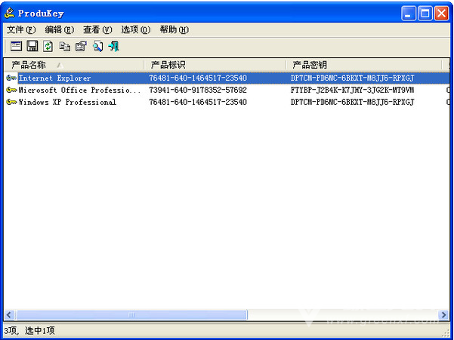Click the Select Source toolbar icon
The height and width of the screenshot is (340, 454).
coord(16,46)
